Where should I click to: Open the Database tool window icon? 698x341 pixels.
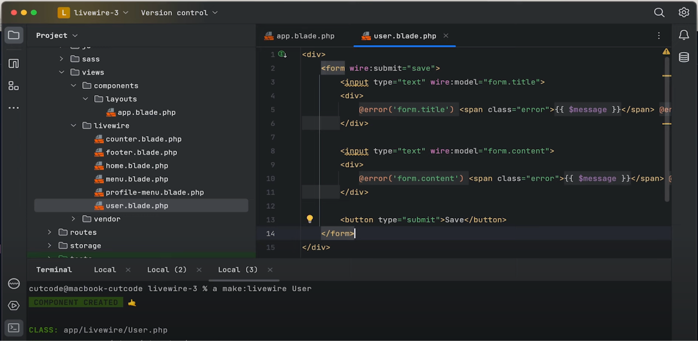(x=684, y=57)
